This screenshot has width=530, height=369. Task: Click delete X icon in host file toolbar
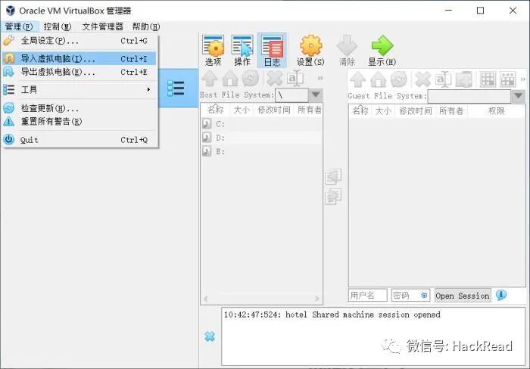point(274,79)
